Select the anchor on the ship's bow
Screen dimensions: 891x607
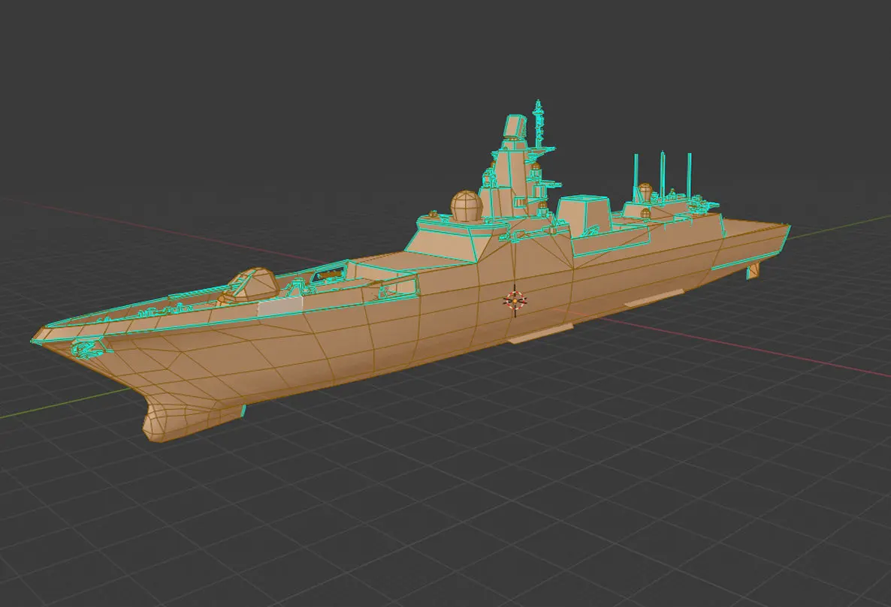pyautogui.click(x=86, y=347)
